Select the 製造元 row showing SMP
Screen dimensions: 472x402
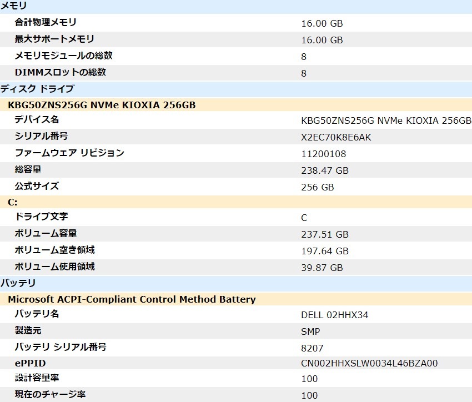click(167, 331)
